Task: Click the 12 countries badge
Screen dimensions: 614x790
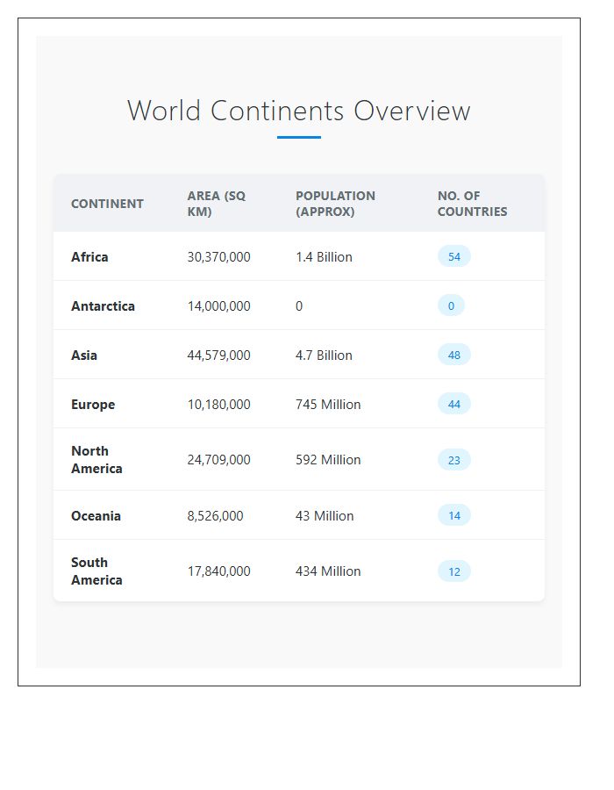Action: (454, 571)
